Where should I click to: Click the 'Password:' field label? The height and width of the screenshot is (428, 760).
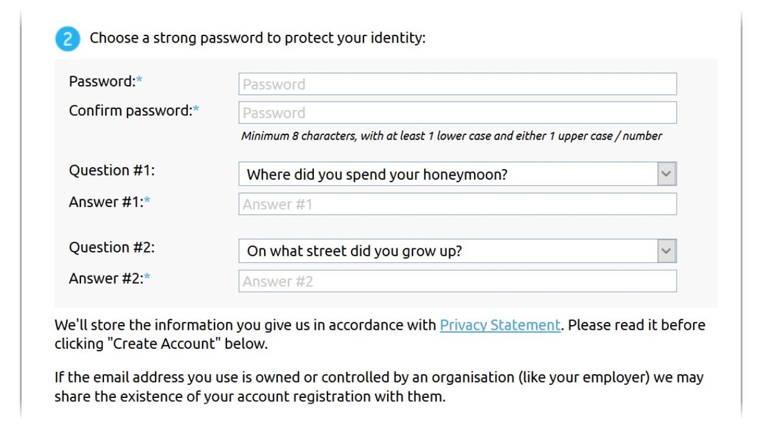(106, 82)
